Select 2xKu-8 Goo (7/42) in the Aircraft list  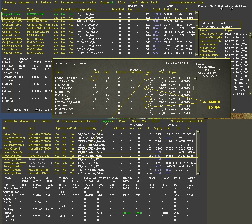[x=211, y=34]
